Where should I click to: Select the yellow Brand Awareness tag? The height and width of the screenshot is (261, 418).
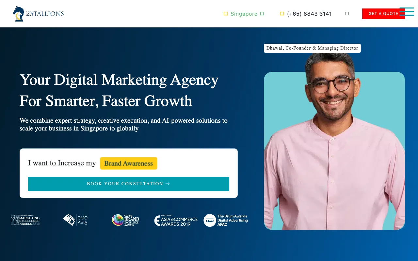[x=129, y=163]
